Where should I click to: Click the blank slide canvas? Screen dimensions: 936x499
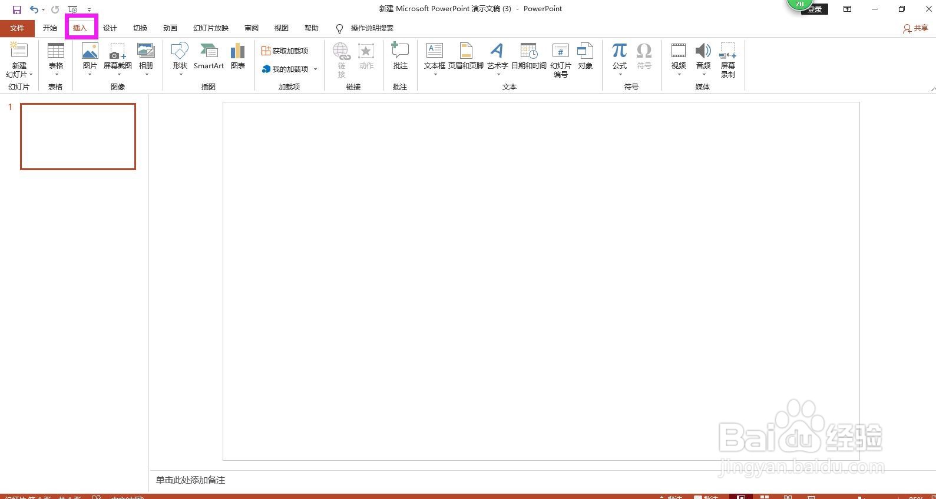pos(541,281)
